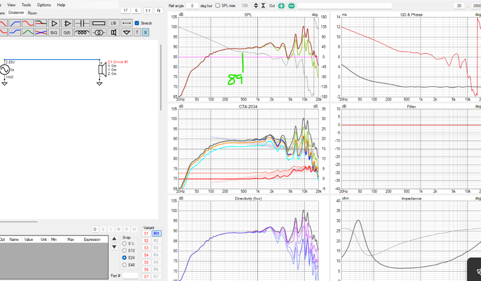The width and height of the screenshot is (481, 281).
Task: Select the E48 snap option
Action: [x=124, y=265]
